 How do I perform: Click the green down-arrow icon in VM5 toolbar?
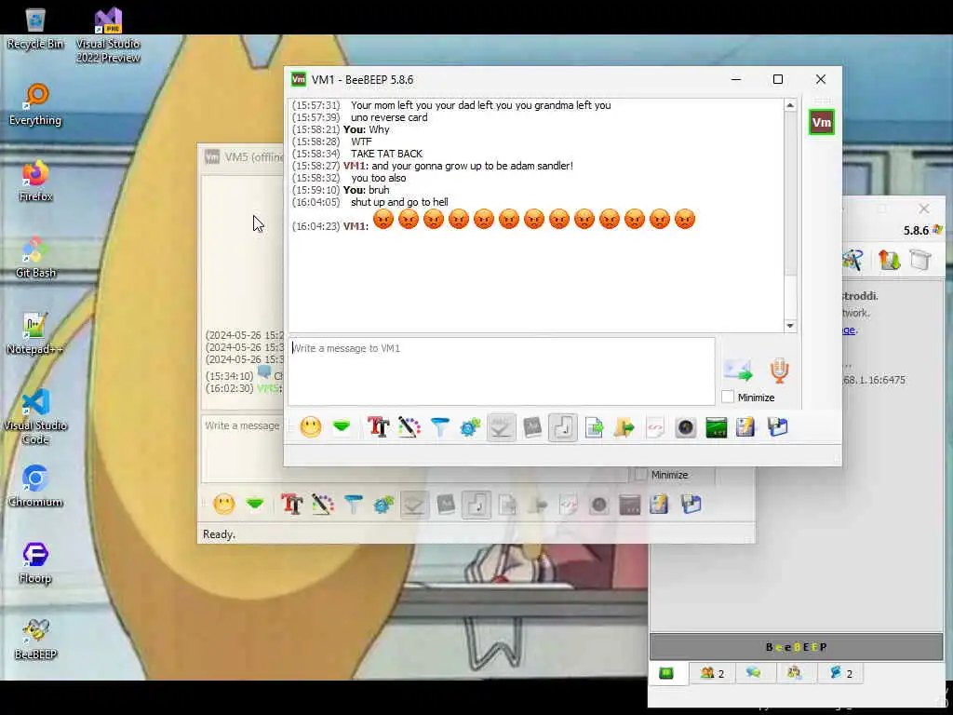pyautogui.click(x=255, y=504)
